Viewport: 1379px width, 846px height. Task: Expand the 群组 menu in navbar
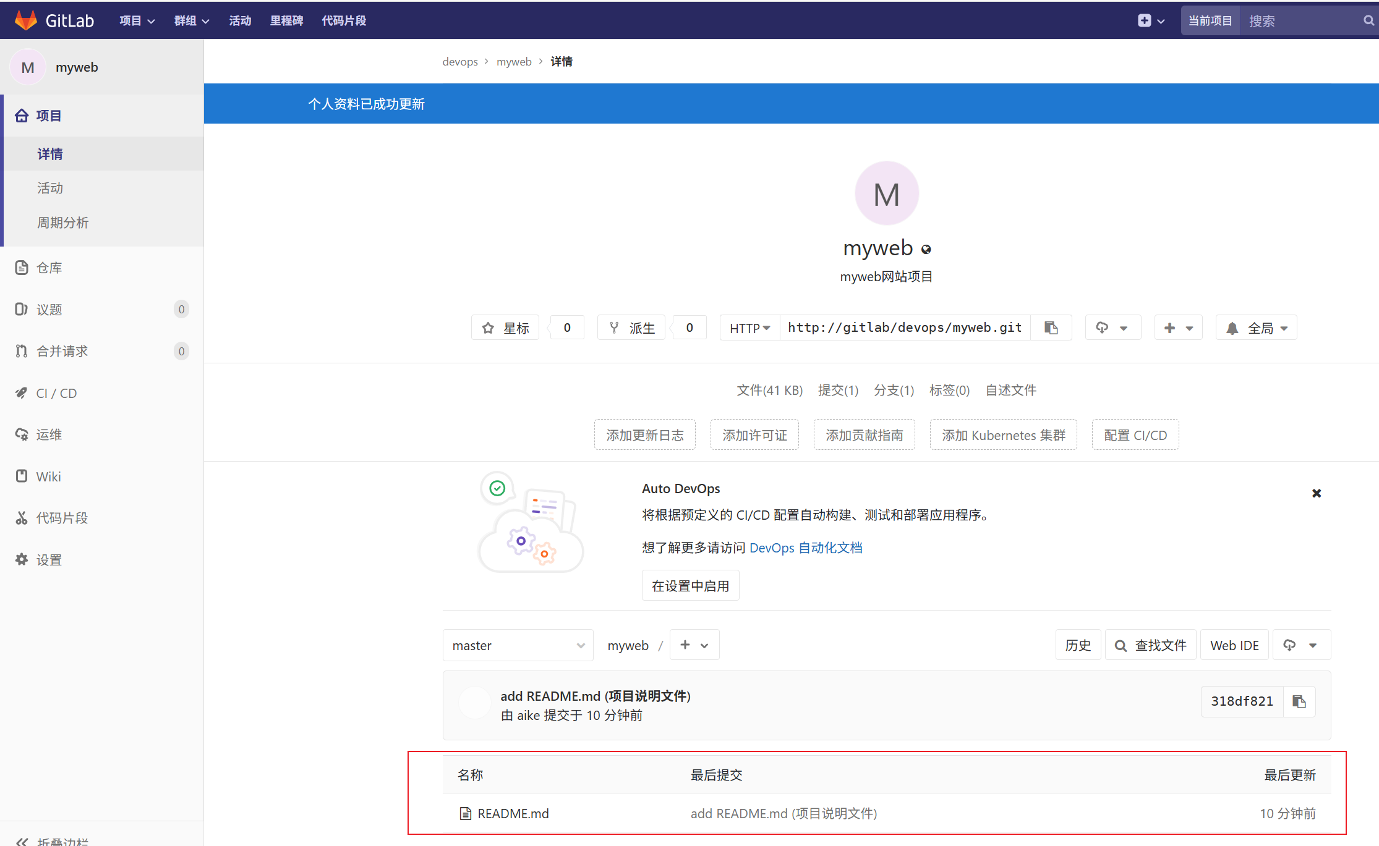191,20
